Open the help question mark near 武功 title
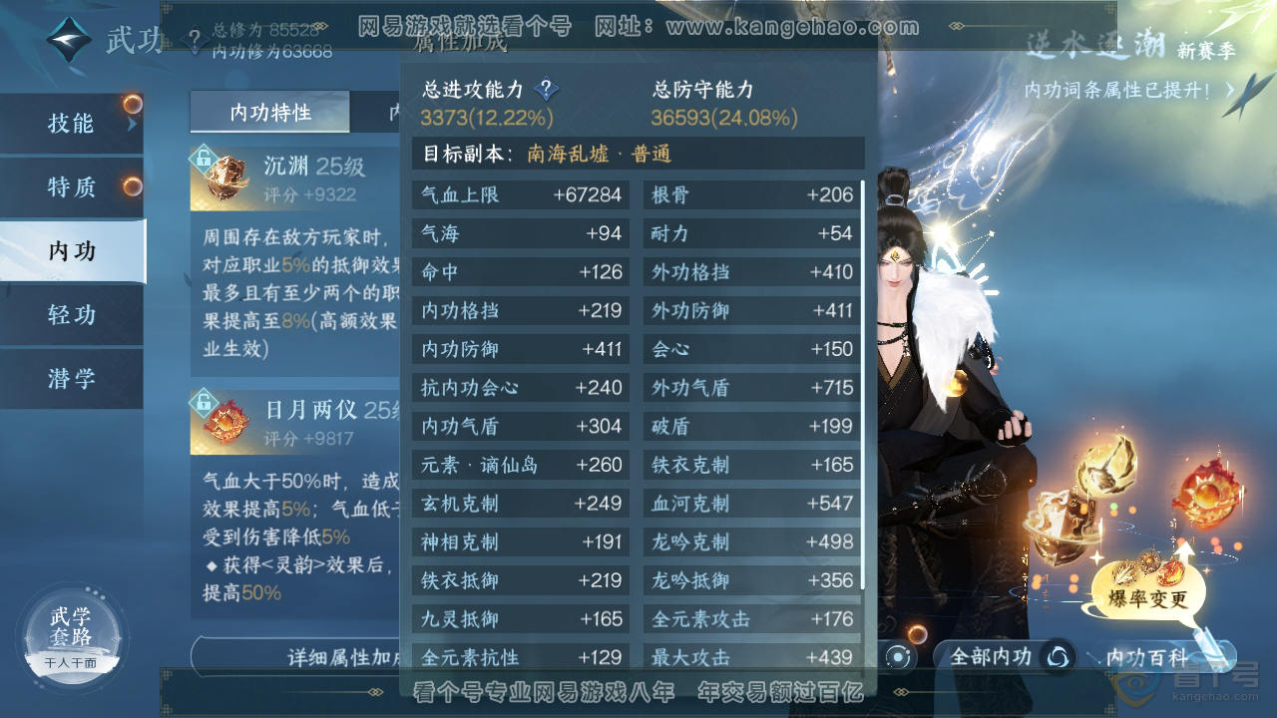The image size is (1277, 718). pos(195,41)
